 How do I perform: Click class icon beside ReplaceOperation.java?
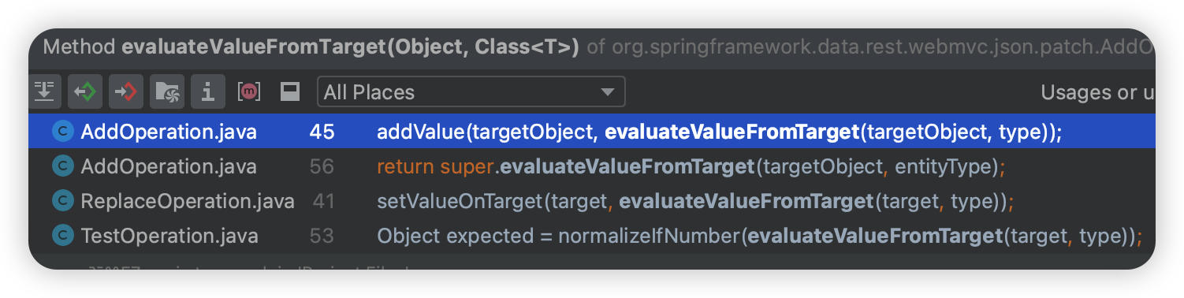pos(62,201)
